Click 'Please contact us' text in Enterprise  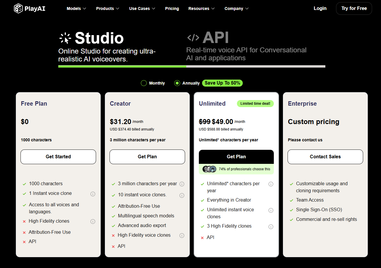click(305, 140)
